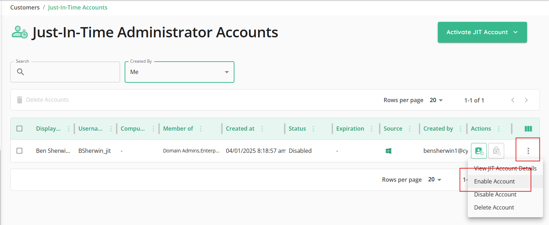Choose Delete Account from the context menu
The image size is (549, 225).
click(x=505, y=207)
